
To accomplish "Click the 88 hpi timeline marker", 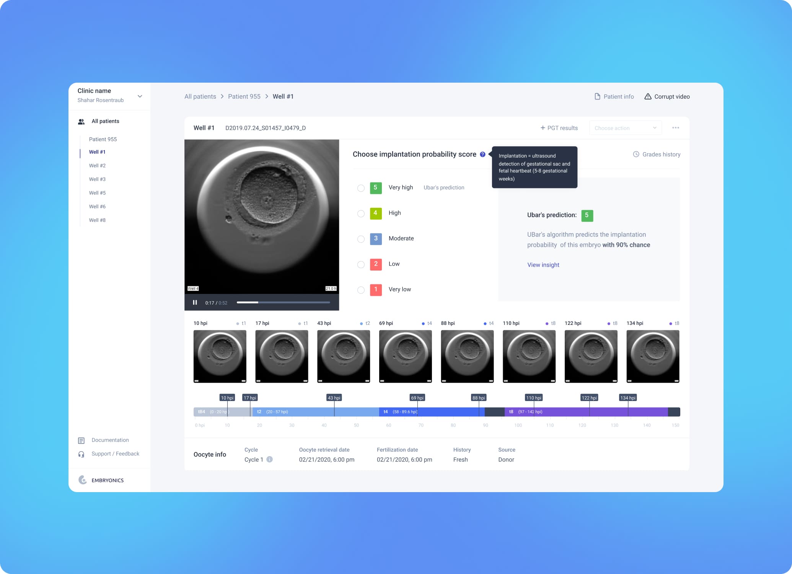I will (x=479, y=398).
